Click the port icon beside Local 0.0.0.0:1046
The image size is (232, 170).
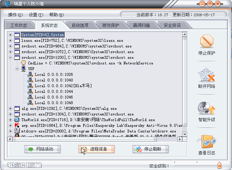click(x=30, y=97)
